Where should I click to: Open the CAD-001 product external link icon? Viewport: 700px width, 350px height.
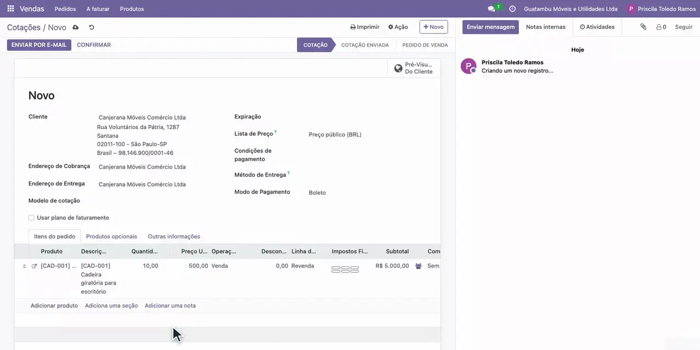tap(34, 266)
